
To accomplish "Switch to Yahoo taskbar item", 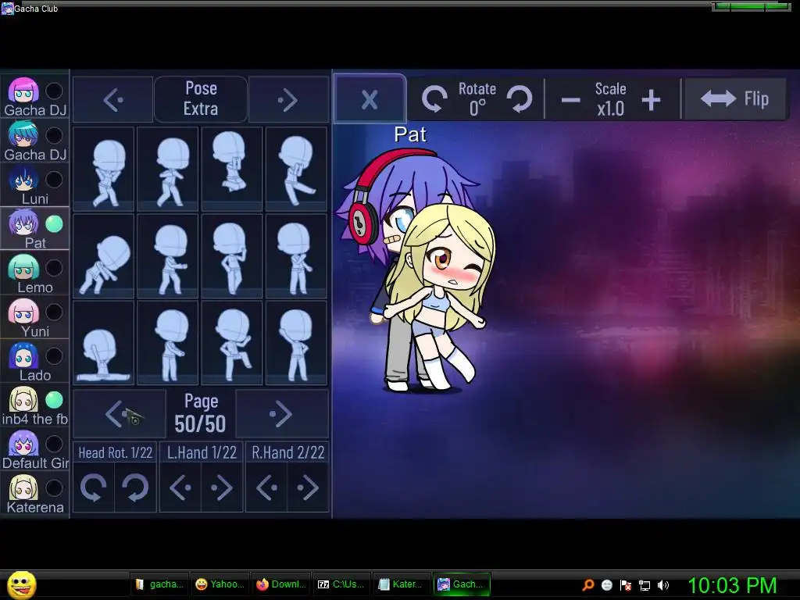I will (x=220, y=584).
